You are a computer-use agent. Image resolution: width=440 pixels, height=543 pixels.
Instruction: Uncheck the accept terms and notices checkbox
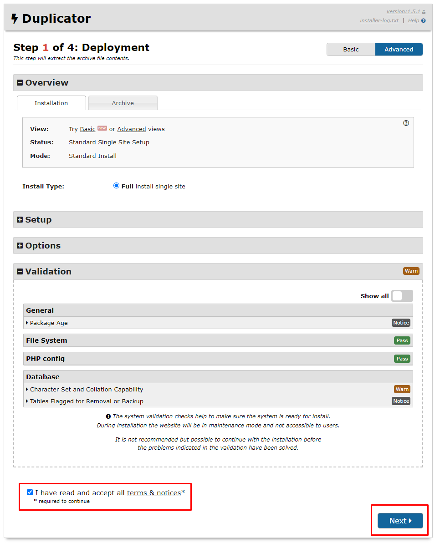click(30, 492)
